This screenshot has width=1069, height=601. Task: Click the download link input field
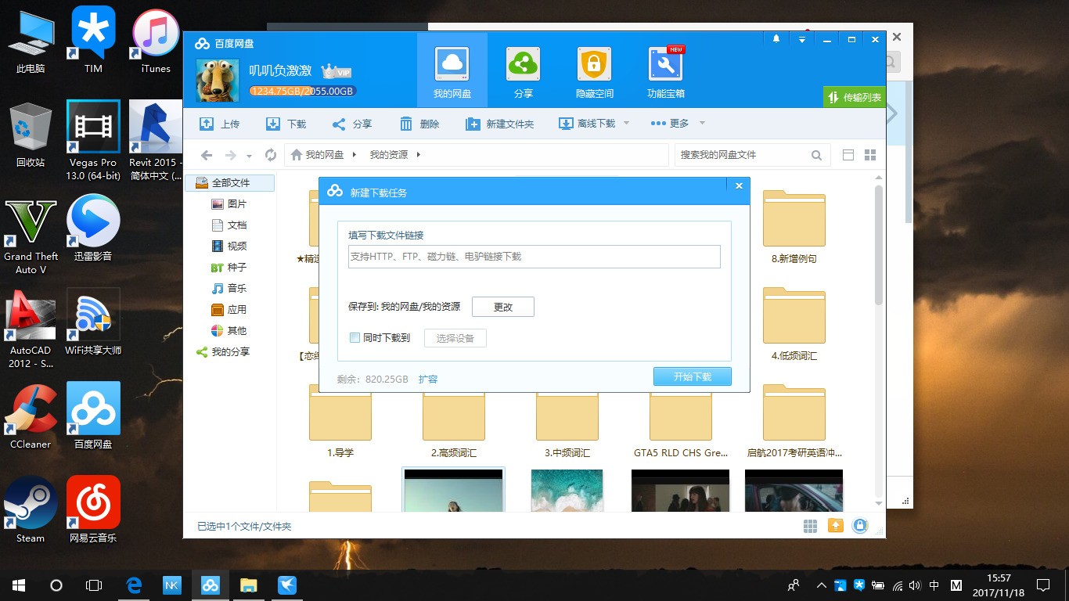[534, 257]
